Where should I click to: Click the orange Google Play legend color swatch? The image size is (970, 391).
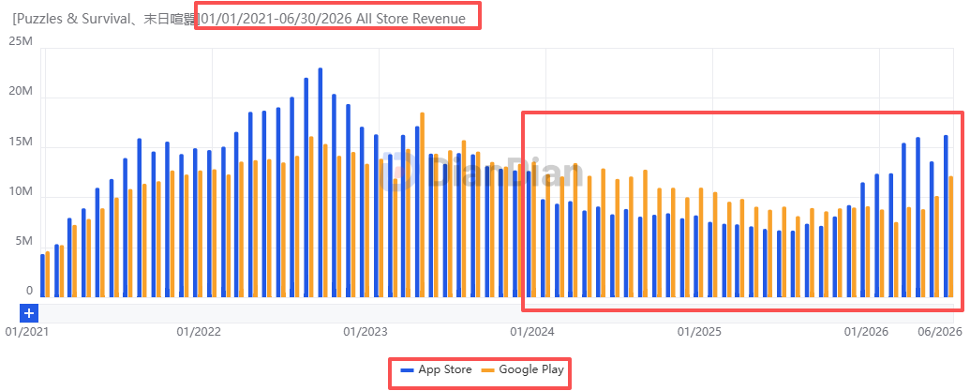pyautogui.click(x=488, y=370)
